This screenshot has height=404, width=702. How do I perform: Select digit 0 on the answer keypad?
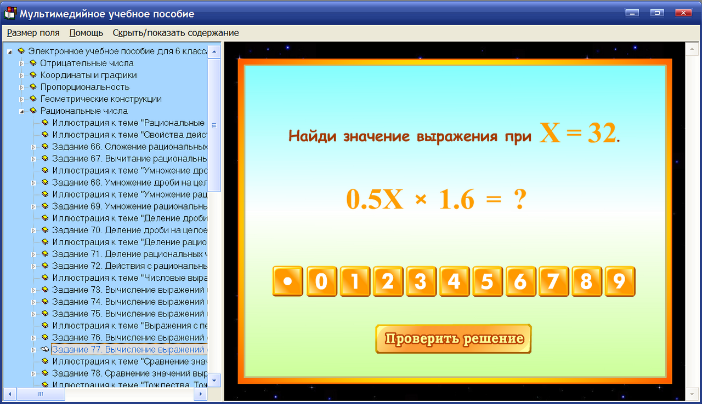pyautogui.click(x=321, y=281)
